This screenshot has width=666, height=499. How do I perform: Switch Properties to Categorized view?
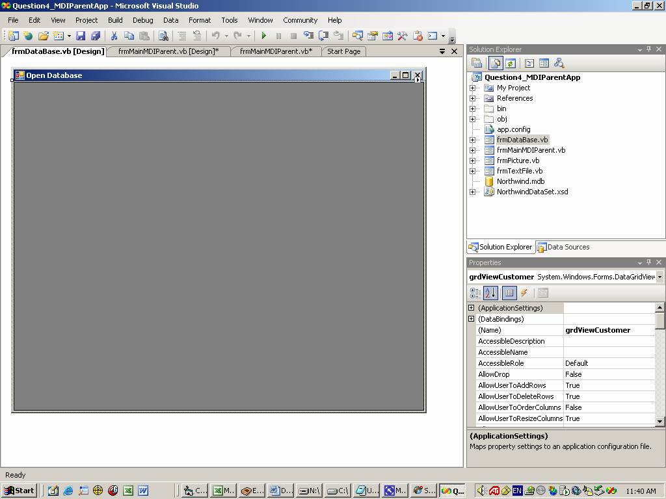[x=475, y=293]
